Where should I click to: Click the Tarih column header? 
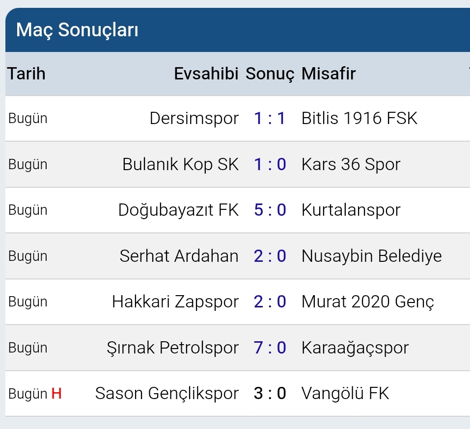pos(27,74)
